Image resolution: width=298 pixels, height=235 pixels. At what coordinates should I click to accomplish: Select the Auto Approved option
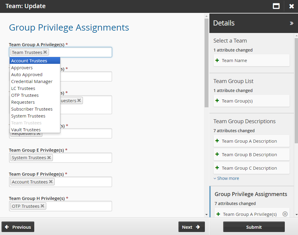(27, 75)
